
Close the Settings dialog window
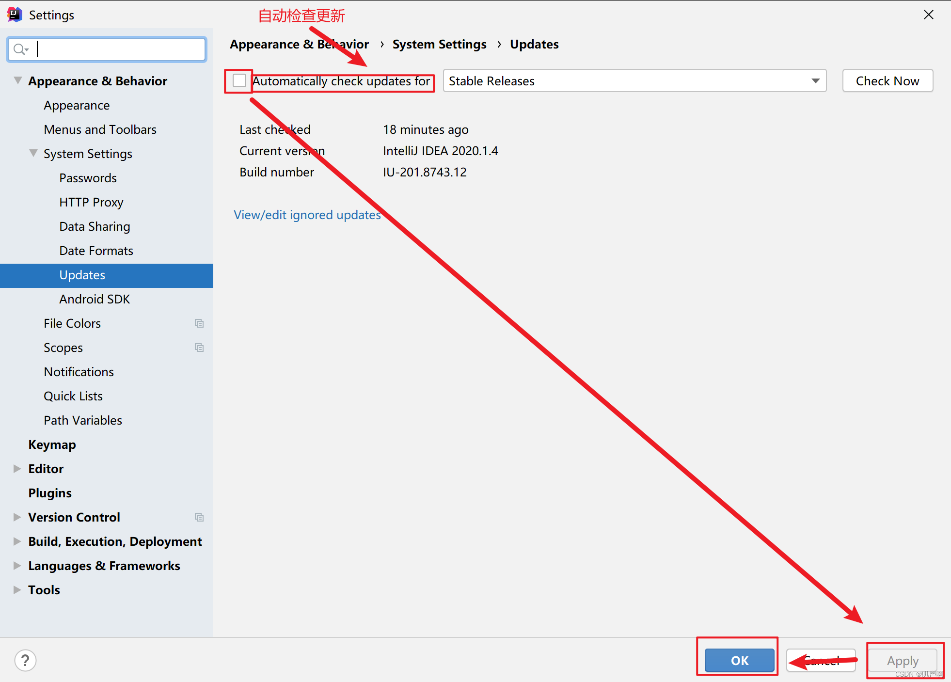tap(928, 15)
